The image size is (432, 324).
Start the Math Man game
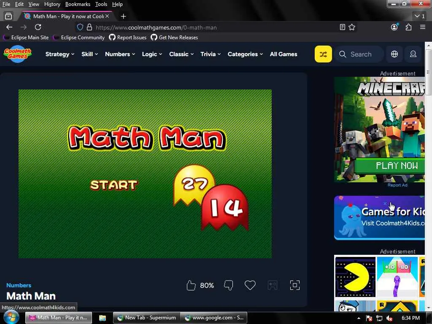[x=113, y=185]
